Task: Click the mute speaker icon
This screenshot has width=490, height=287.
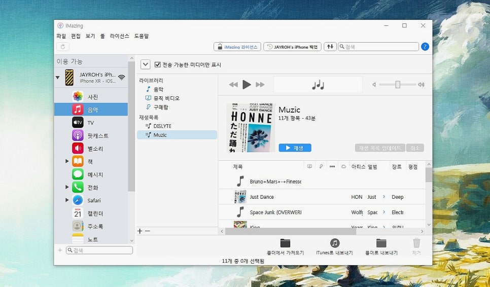Action: click(374, 84)
